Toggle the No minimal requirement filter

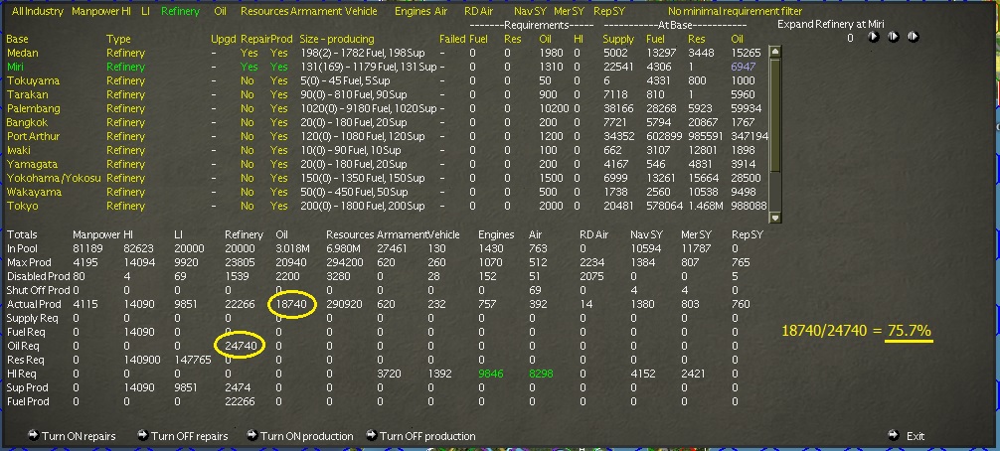[x=736, y=12]
